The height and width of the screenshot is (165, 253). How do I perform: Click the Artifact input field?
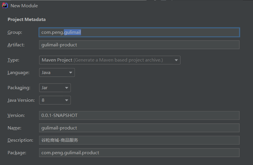coord(139,45)
